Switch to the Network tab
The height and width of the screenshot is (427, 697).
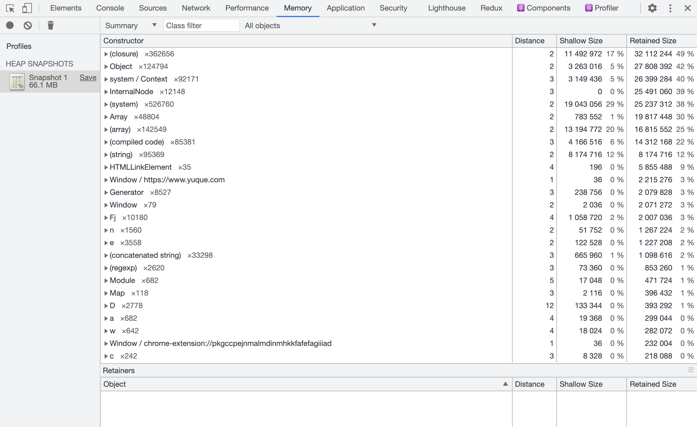196,8
